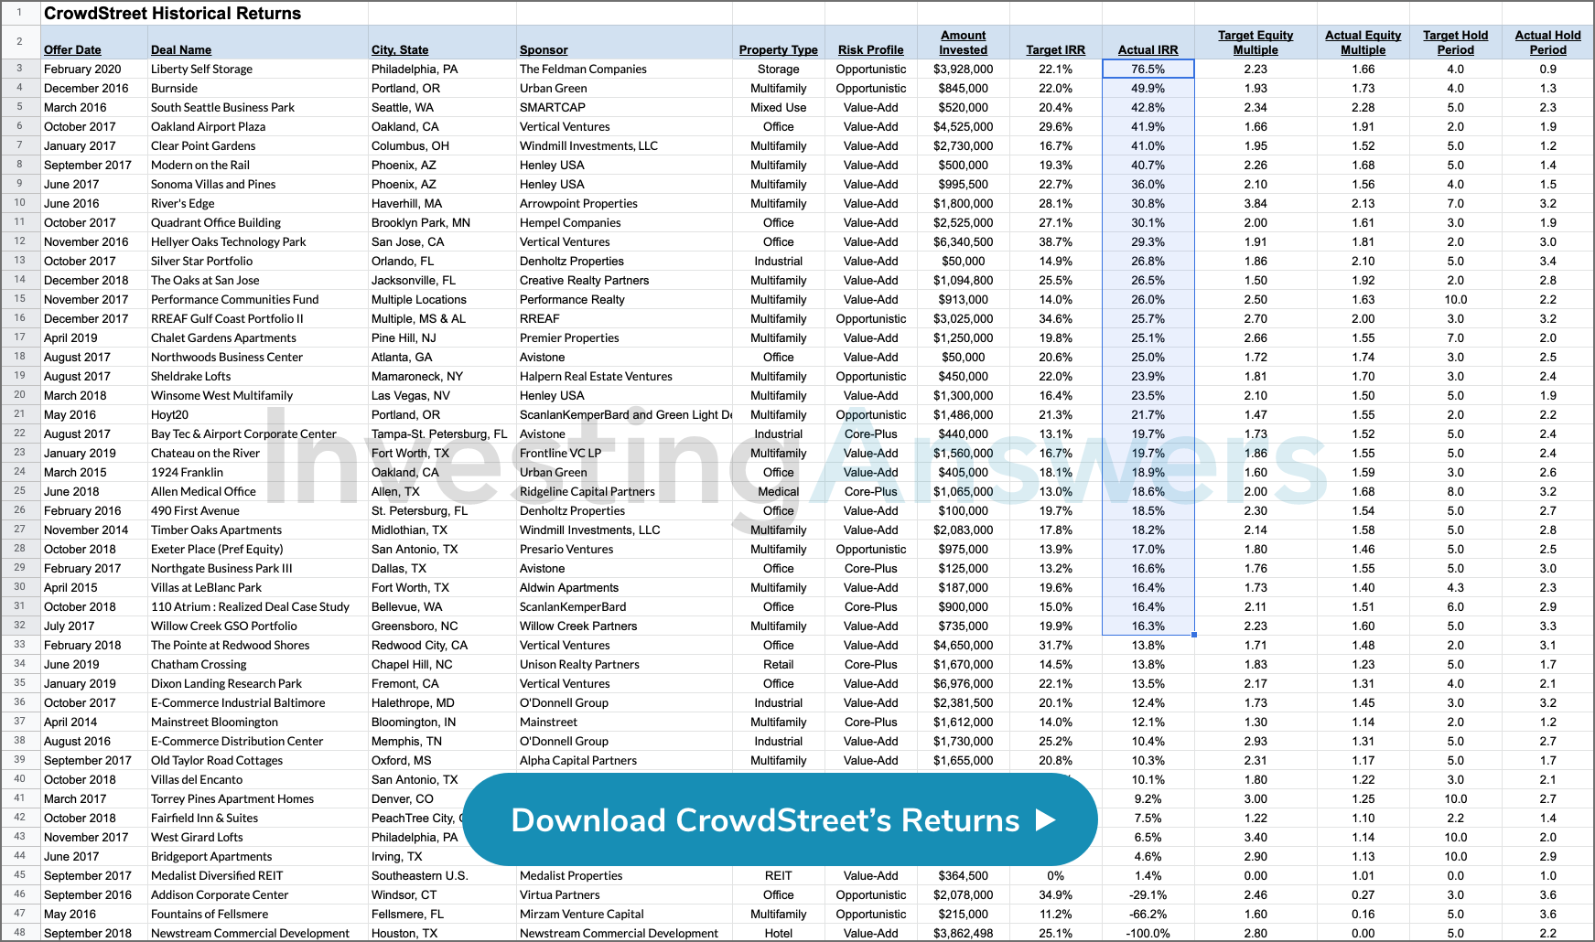Click row number 3 header
Viewport: 1595px width, 942px height.
coord(19,68)
